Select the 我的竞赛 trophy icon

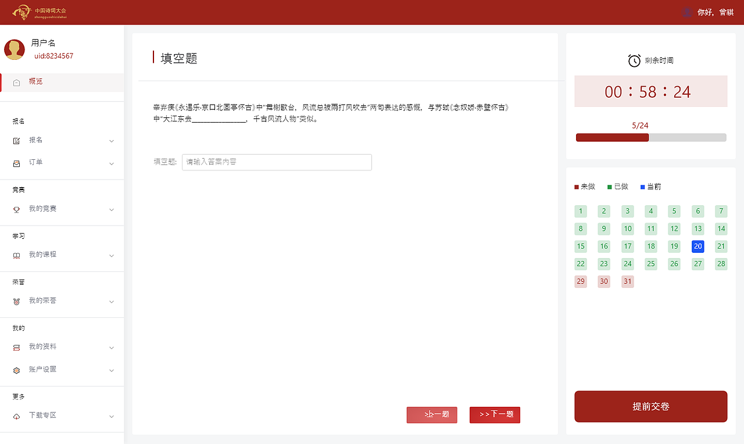16,209
